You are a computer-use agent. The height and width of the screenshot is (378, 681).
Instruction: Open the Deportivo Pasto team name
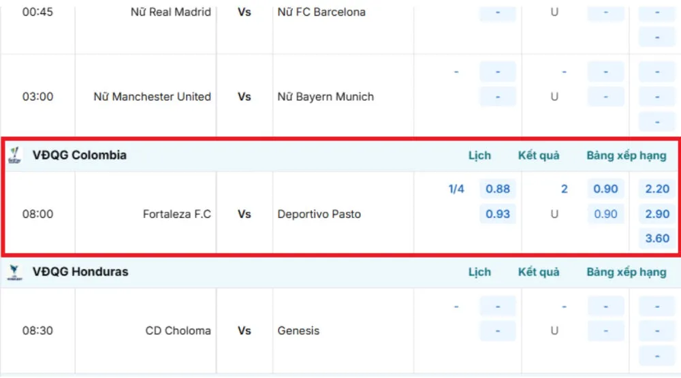[x=319, y=214]
